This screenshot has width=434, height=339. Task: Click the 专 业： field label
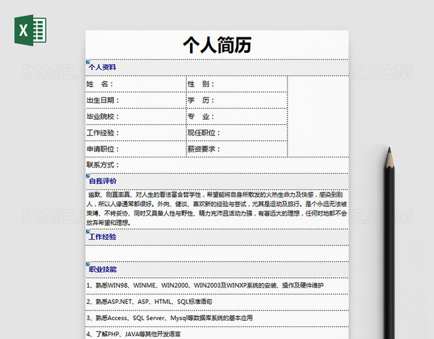pos(201,117)
